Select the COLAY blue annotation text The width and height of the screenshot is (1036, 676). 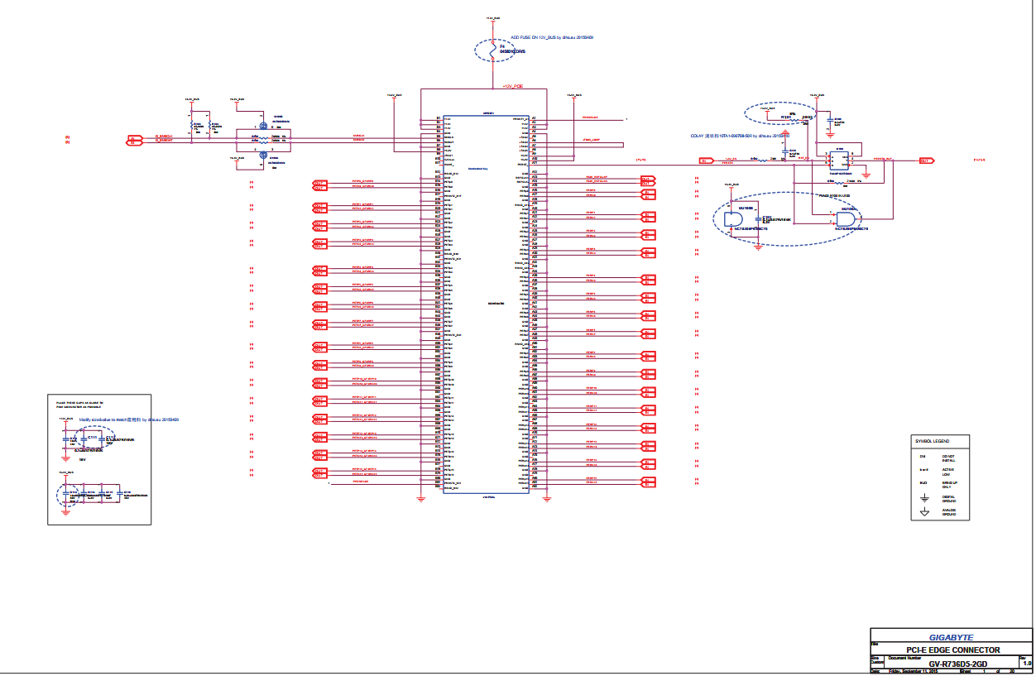pos(741,135)
